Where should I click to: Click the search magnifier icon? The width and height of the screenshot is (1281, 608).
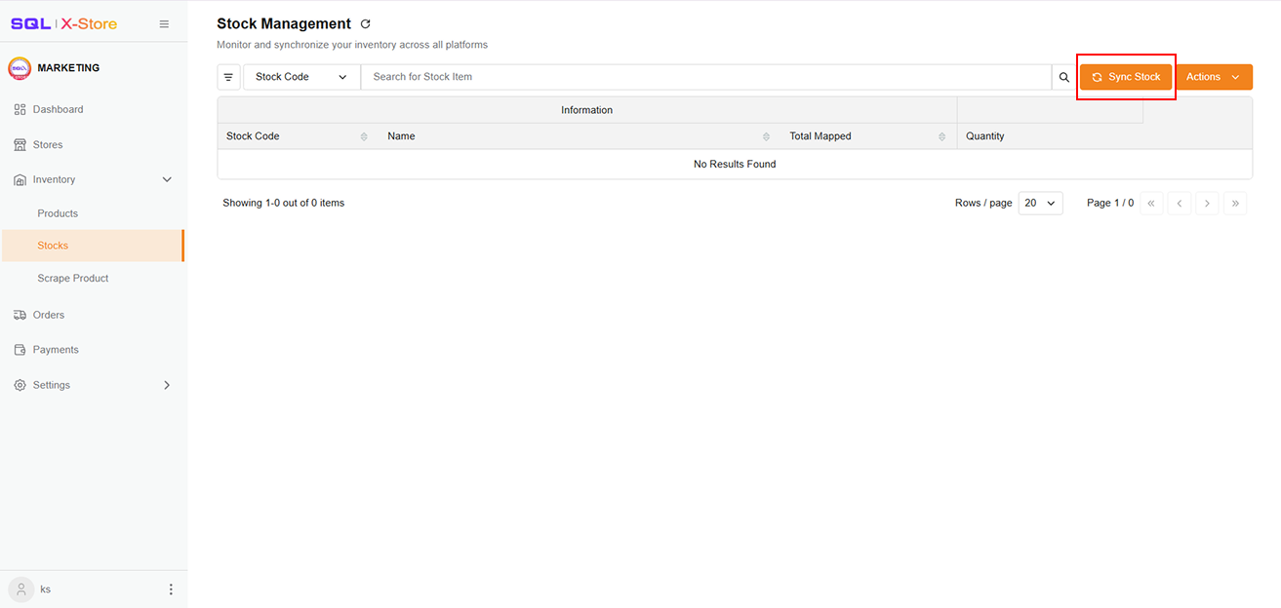point(1063,77)
